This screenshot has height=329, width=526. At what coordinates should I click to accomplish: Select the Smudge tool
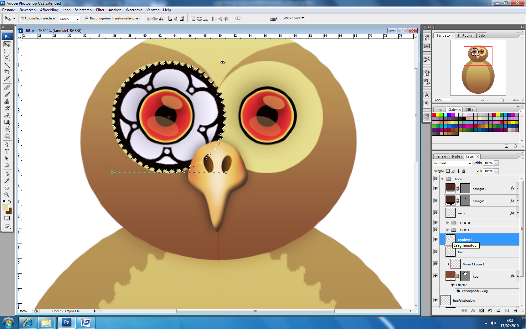7,129
